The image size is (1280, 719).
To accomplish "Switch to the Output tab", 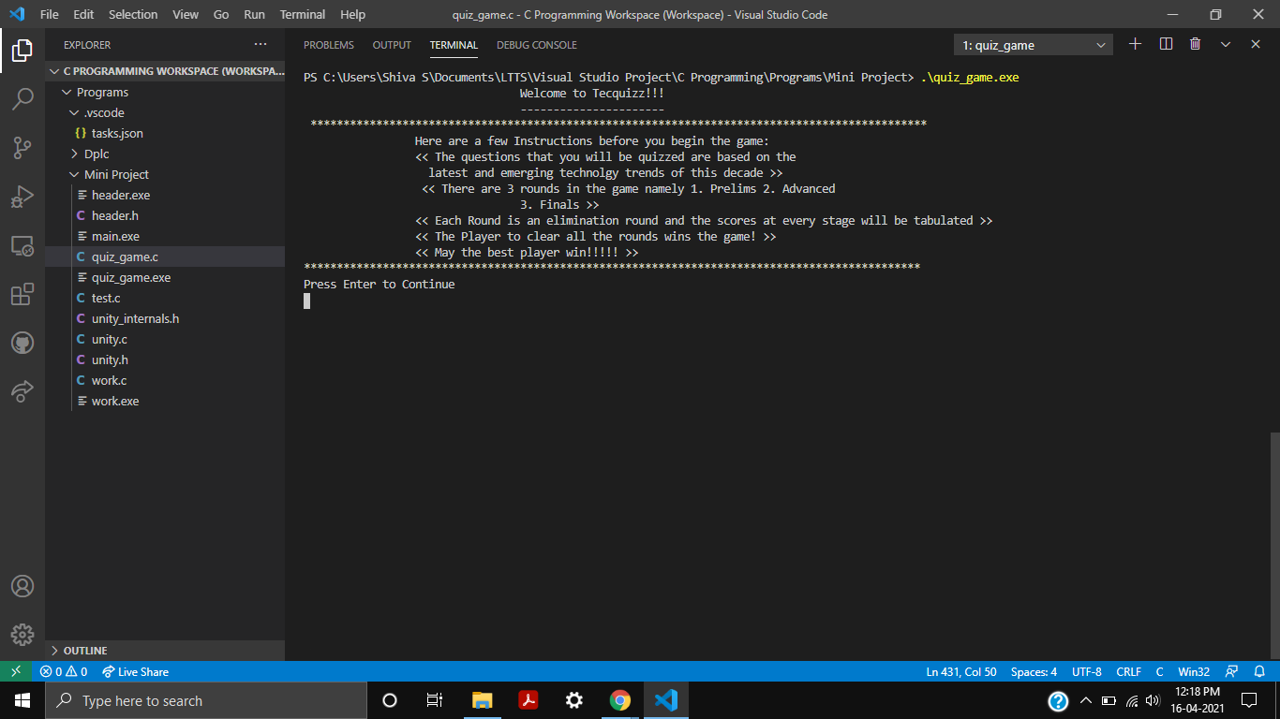I will click(x=392, y=45).
